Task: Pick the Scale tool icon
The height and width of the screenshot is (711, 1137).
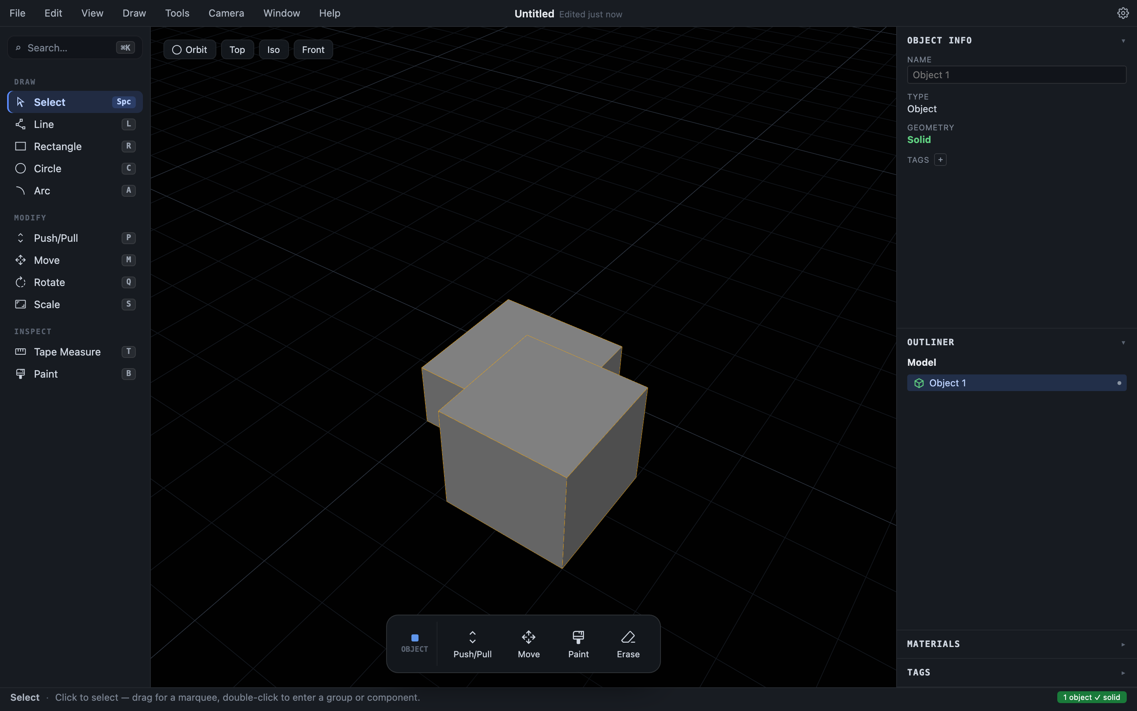Action: click(20, 304)
